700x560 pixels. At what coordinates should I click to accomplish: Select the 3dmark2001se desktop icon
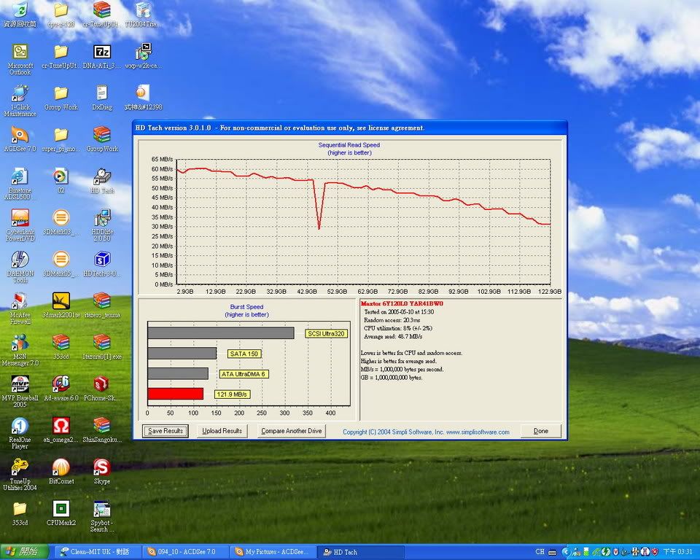tap(61, 306)
